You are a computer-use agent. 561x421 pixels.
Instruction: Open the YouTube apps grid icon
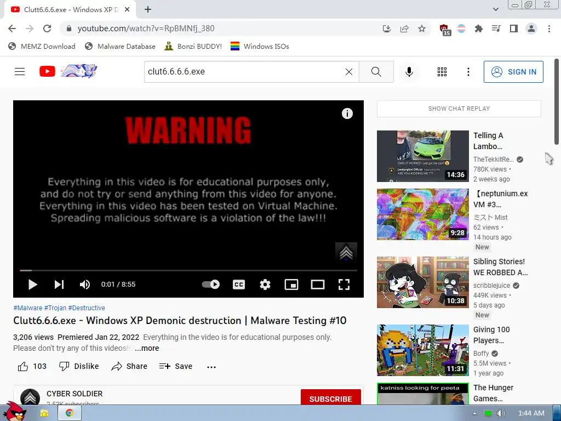442,72
